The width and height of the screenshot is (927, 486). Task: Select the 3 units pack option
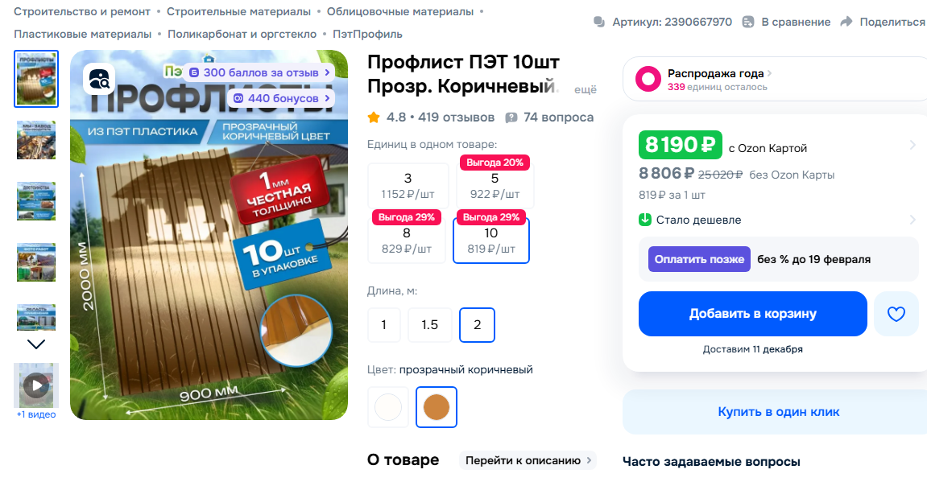coord(408,185)
